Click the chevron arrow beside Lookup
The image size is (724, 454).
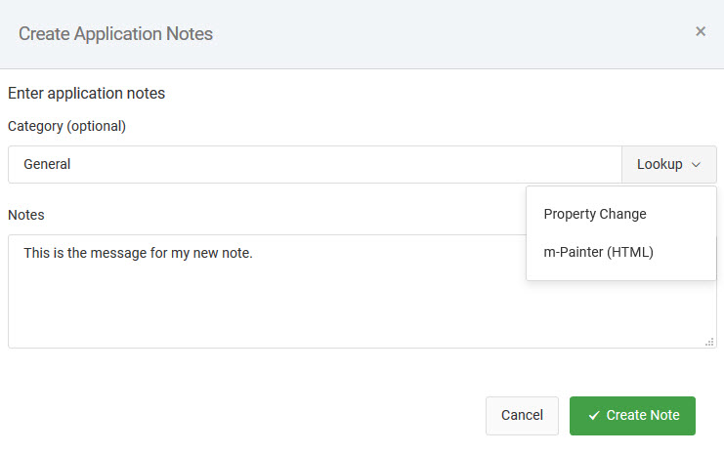point(696,165)
